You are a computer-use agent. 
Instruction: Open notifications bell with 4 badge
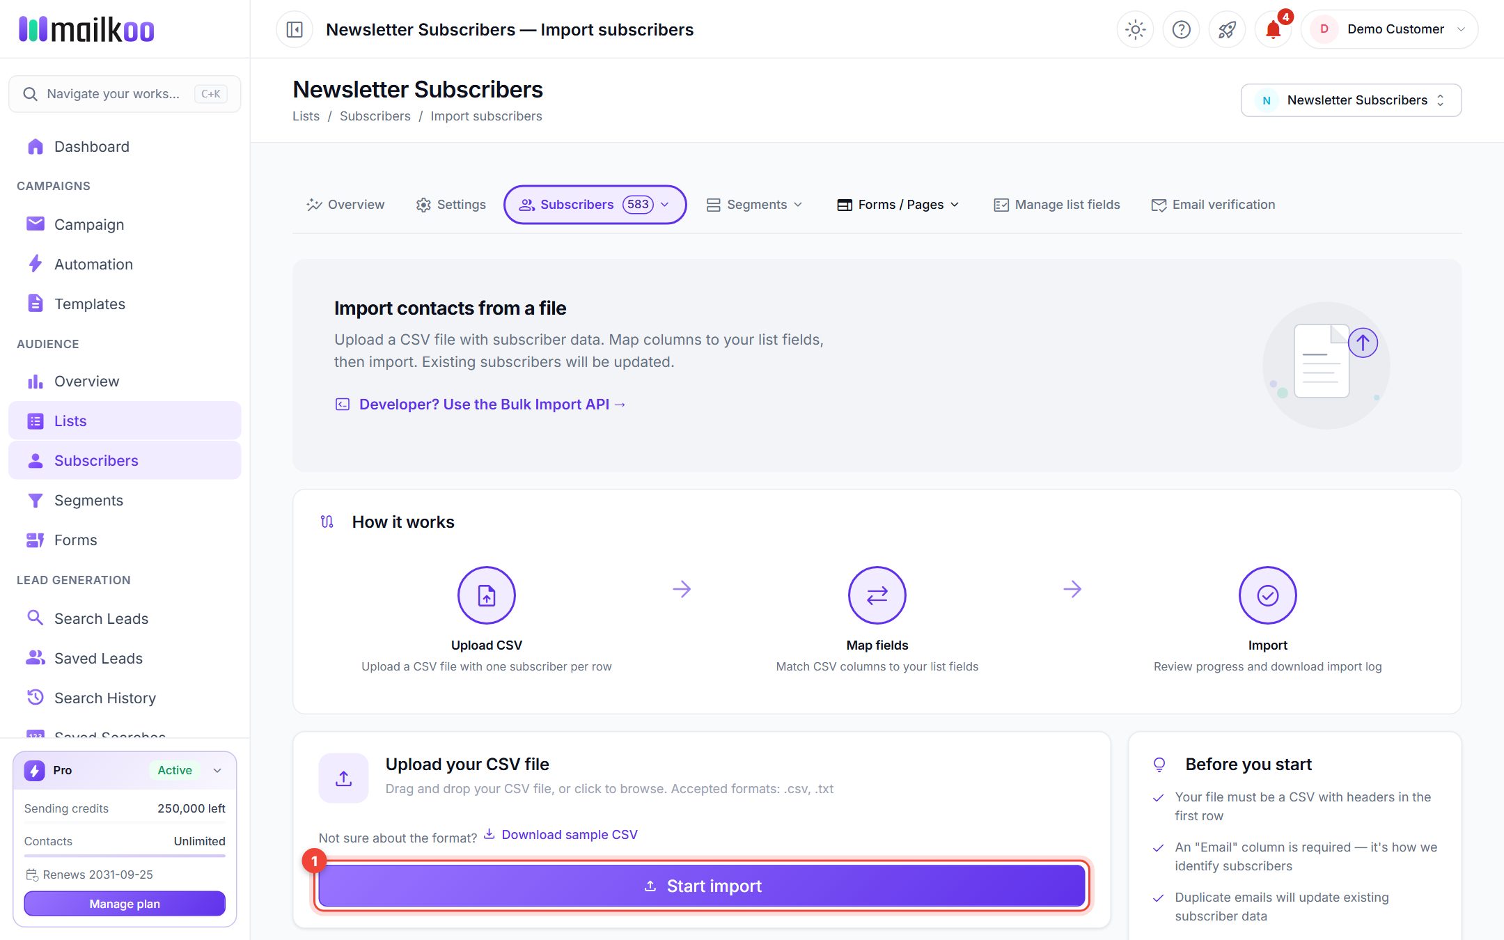(1274, 29)
